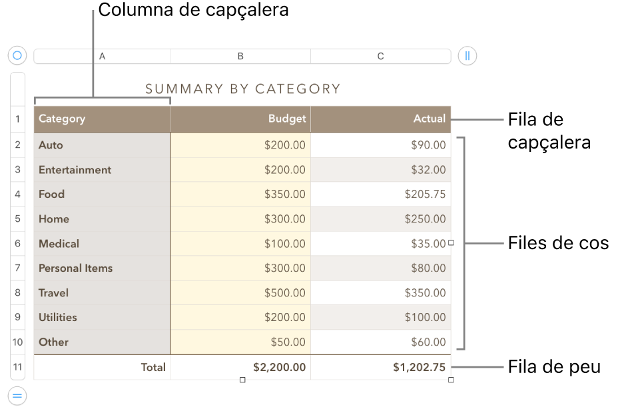Image resolution: width=618 pixels, height=409 pixels.
Task: Select the Category header cell
Action: [100, 119]
